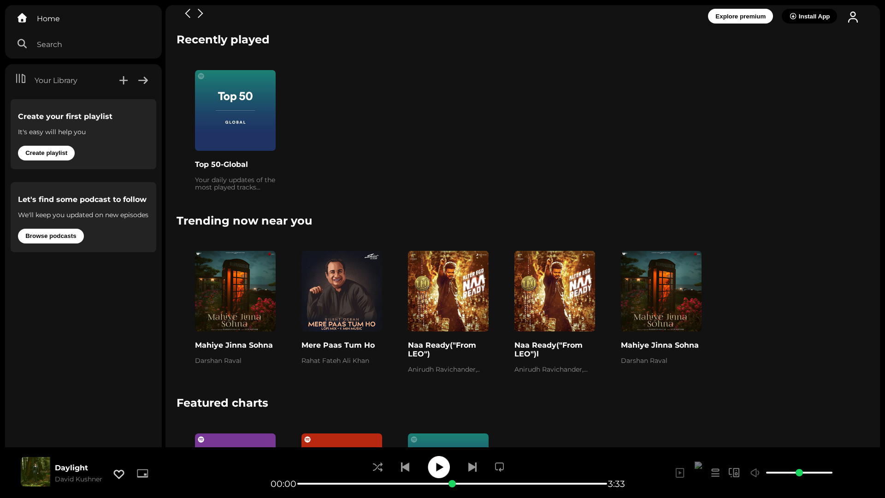Select the title 'Naa Ready("From LEO")'
This screenshot has width=885, height=498.
click(442, 350)
